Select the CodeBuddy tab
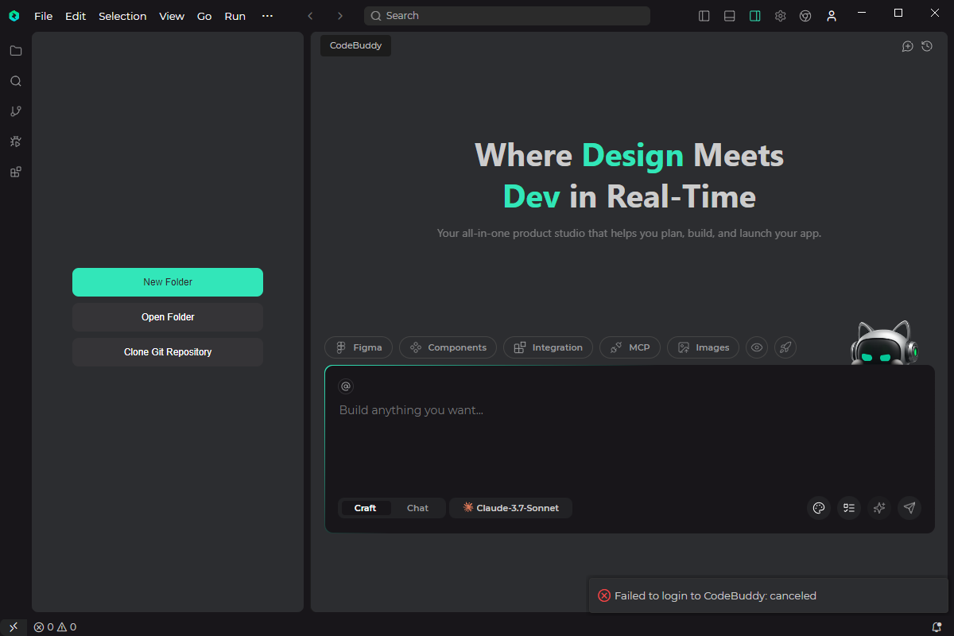This screenshot has width=954, height=636. point(355,45)
